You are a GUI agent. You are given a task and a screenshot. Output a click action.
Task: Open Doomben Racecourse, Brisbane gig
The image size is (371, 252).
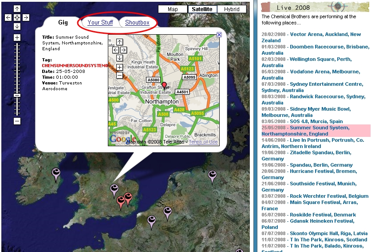click(316, 50)
